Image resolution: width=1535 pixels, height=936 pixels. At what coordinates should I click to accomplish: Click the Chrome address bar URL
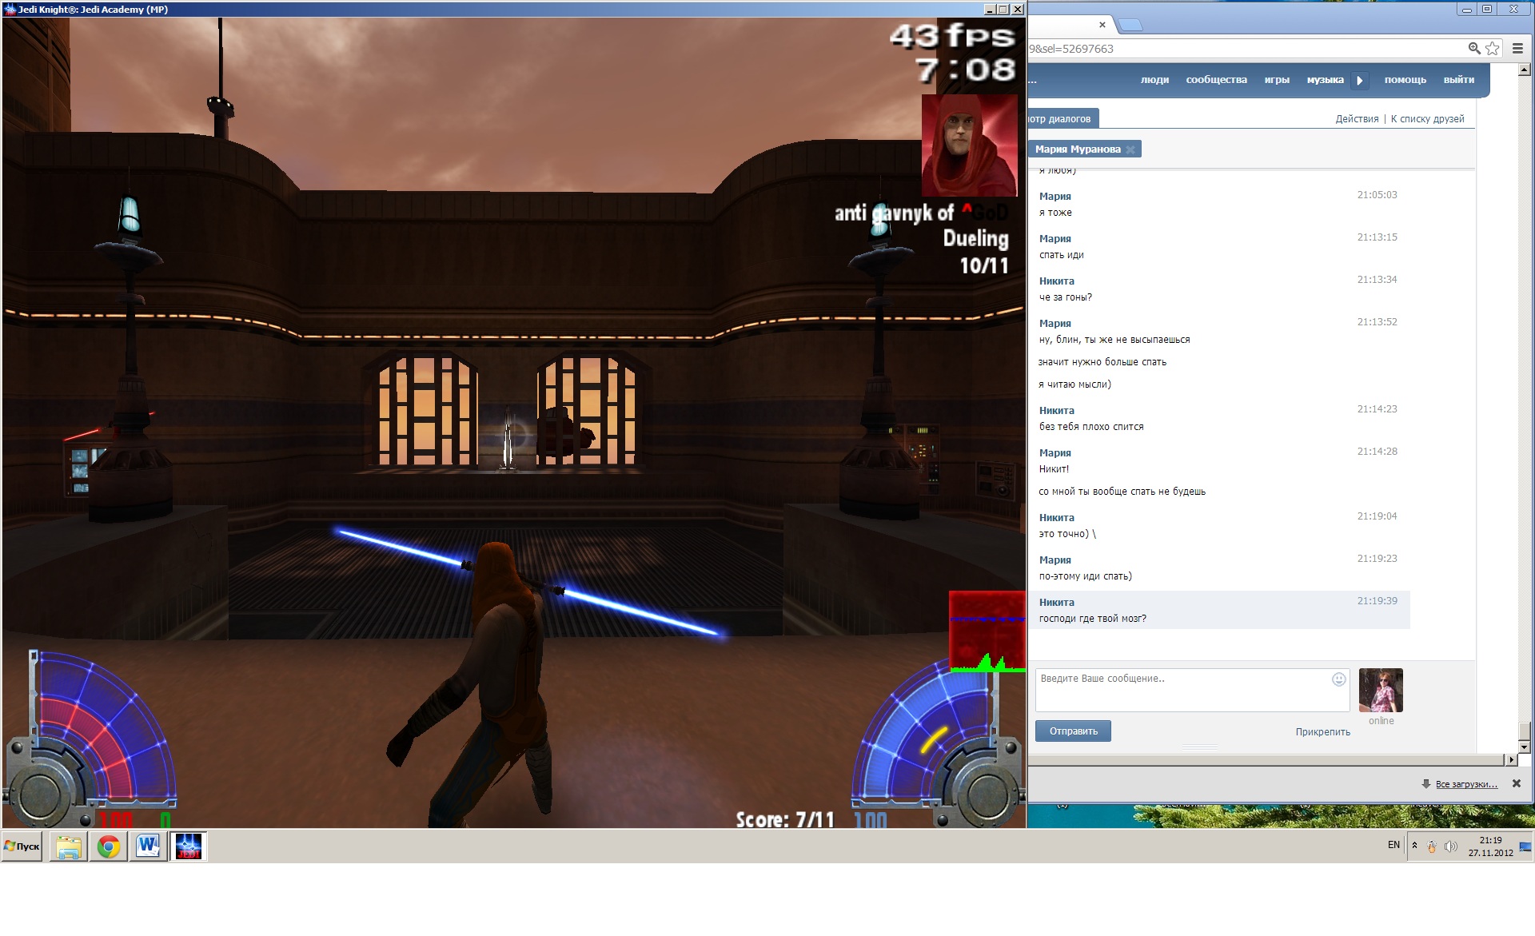coord(1071,49)
